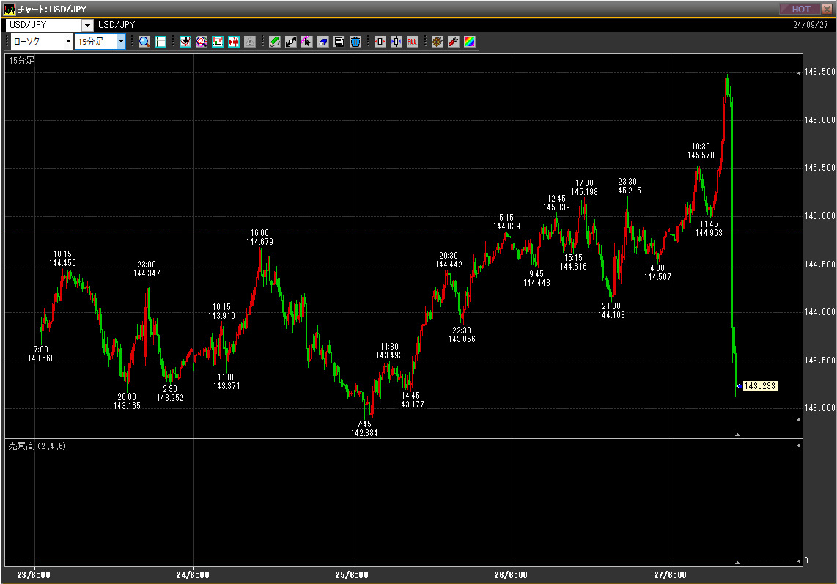The image size is (837, 584).
Task: Open the rainbow color settings swatch
Action: coord(469,42)
